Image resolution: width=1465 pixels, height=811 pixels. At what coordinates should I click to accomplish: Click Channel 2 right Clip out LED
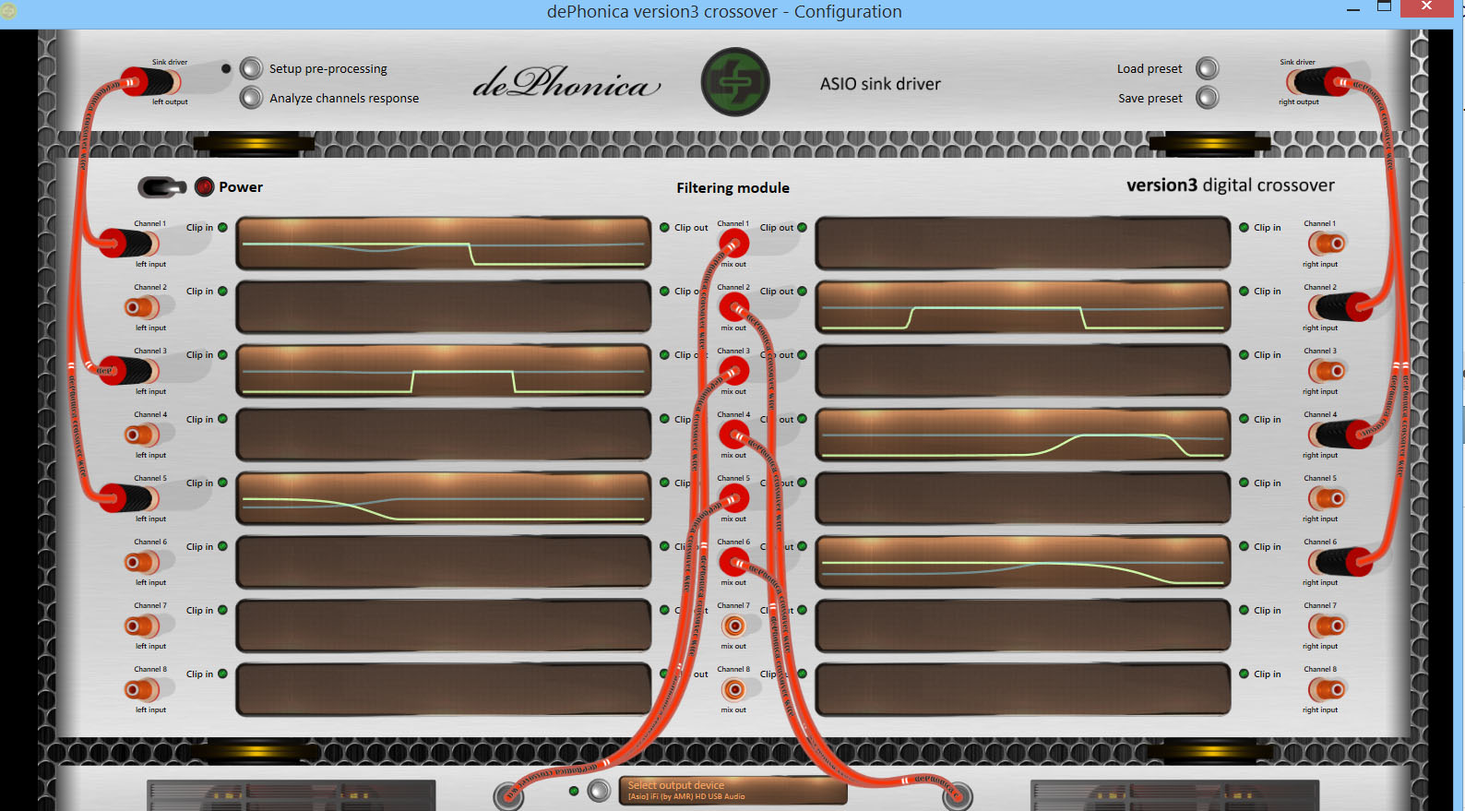[802, 291]
